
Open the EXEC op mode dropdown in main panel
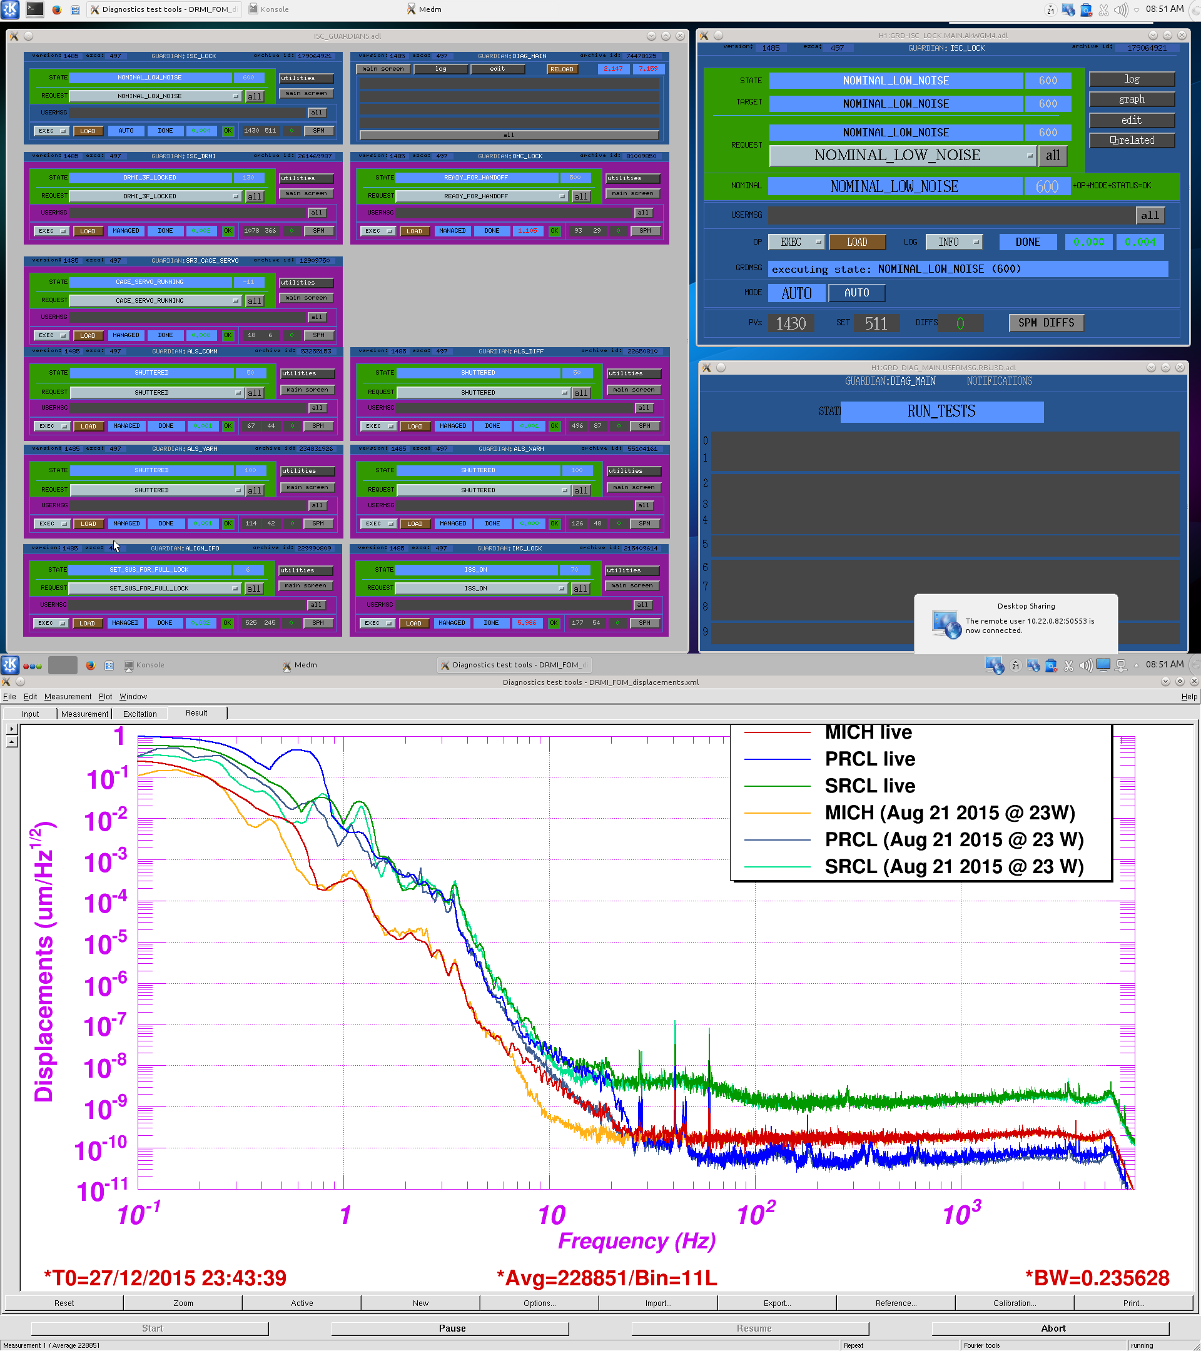[796, 242]
